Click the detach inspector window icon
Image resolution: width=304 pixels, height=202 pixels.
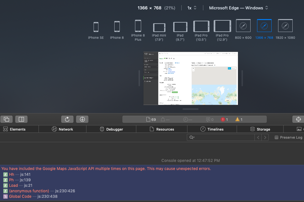tap(6, 119)
